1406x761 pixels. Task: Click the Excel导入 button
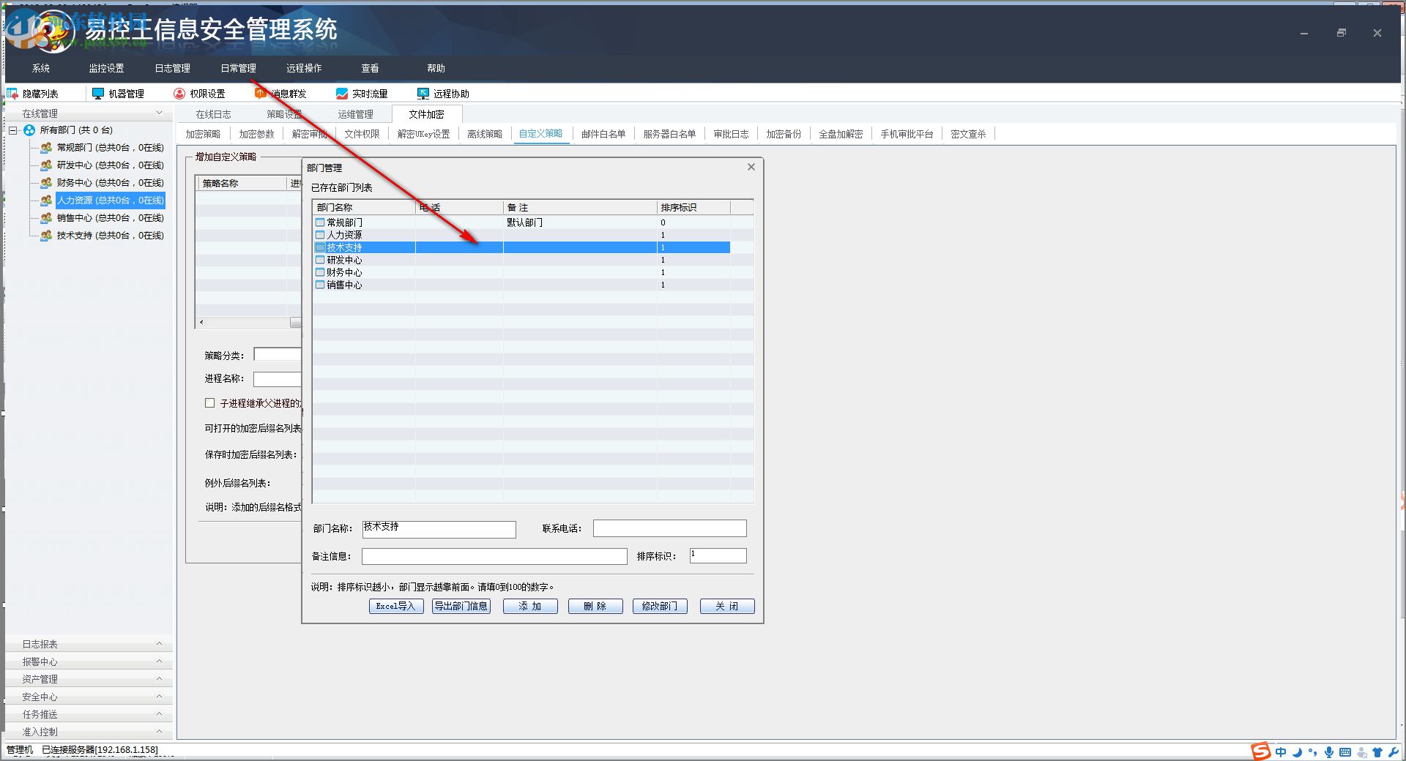[395, 606]
